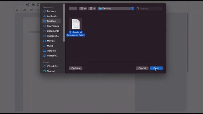Open iCloud Drive in the sidebar

(x=51, y=66)
